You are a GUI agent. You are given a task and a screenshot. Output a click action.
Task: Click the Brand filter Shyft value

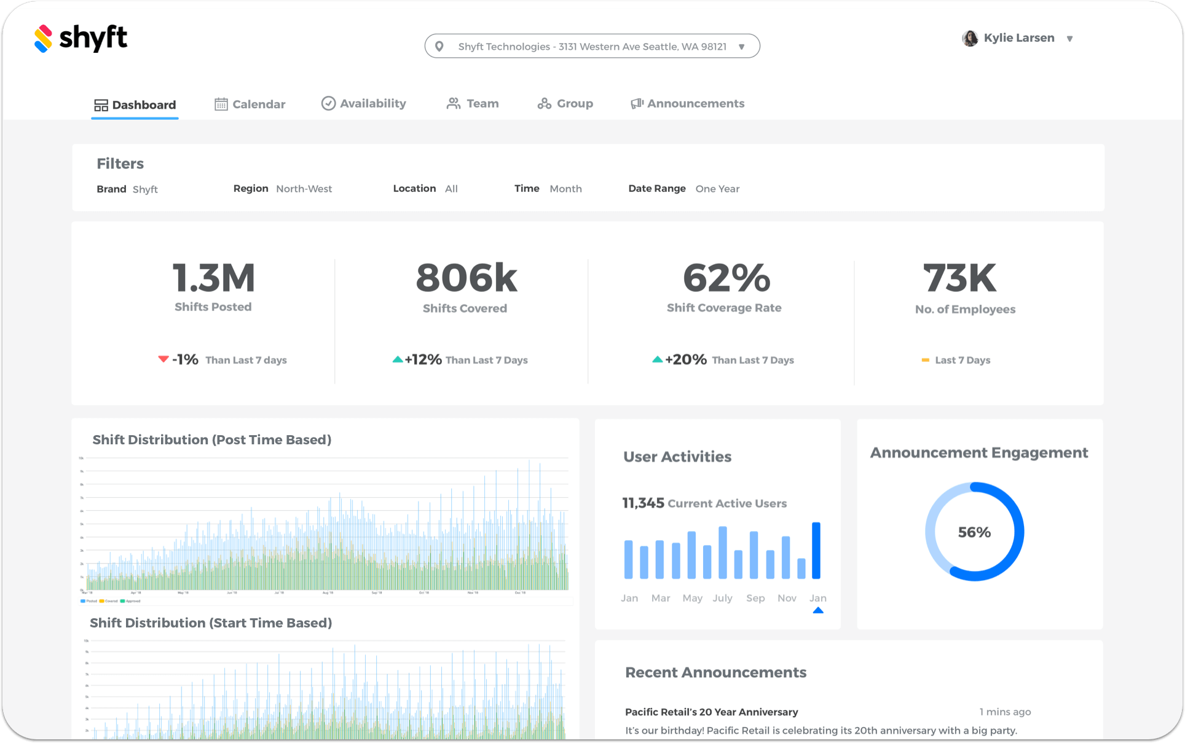pos(145,189)
